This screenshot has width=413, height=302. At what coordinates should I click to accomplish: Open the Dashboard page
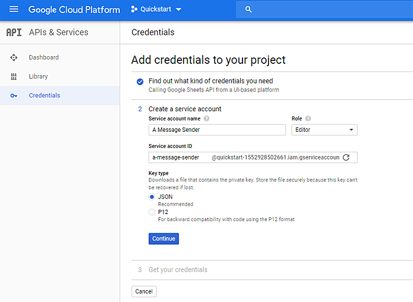coord(44,57)
